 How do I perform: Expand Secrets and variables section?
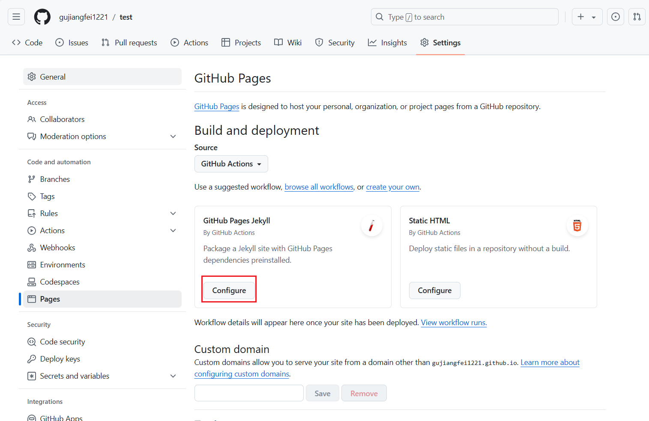pos(173,376)
